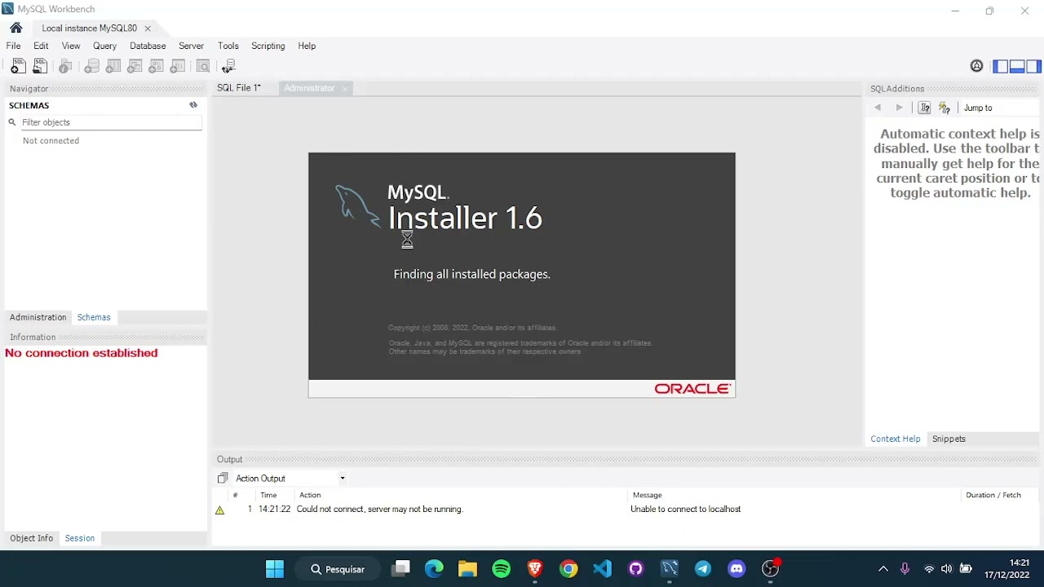Open the Help menu
Image resolution: width=1044 pixels, height=587 pixels.
pyautogui.click(x=307, y=46)
